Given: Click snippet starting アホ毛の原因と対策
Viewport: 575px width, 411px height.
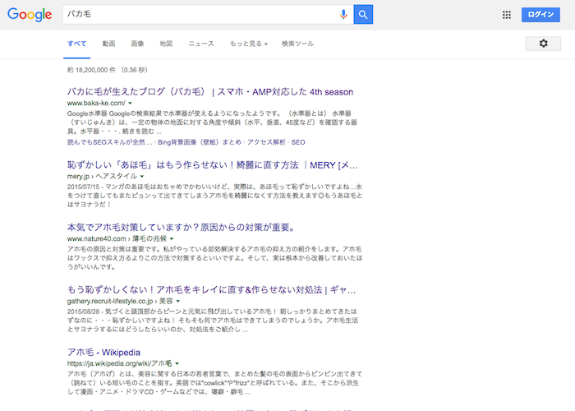Looking at the screenshot, I should coord(214,258).
